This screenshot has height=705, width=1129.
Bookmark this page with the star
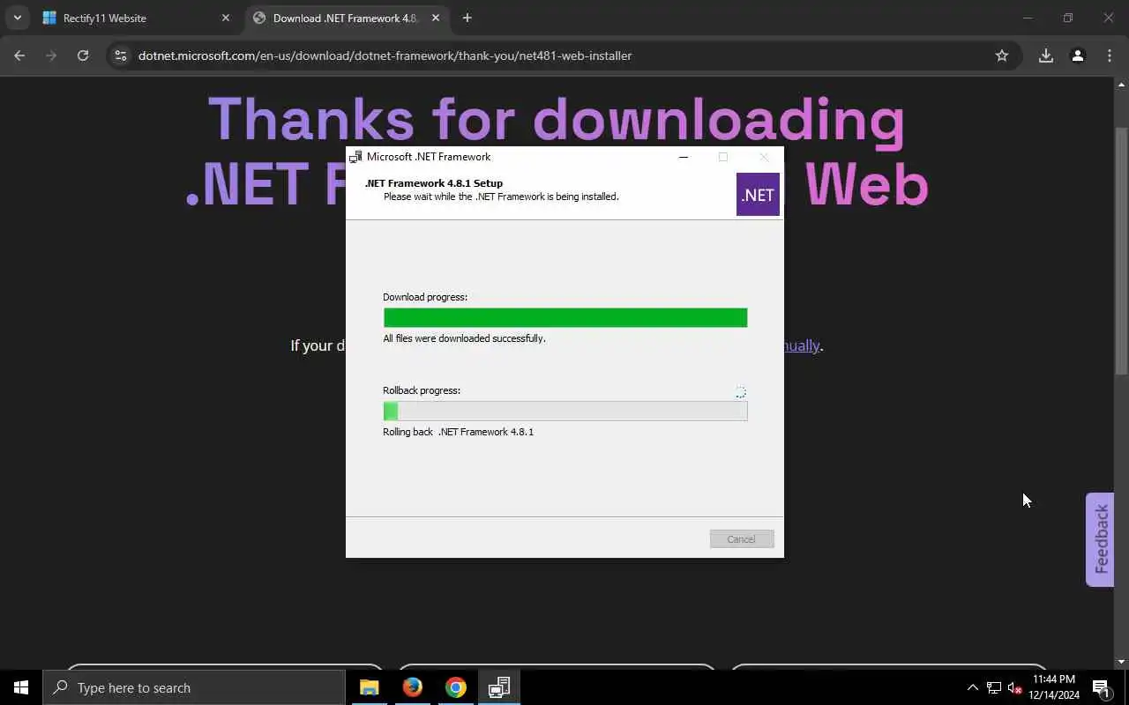pos(1002,56)
